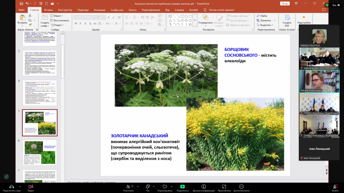Screen dimensions: 344x193
Task: Open the Анимация ribbon tab
Action: click(99, 10)
